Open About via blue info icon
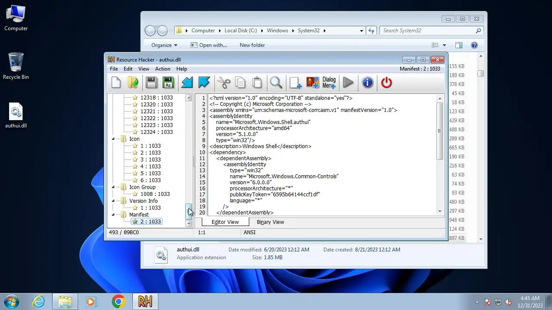 coord(367,82)
